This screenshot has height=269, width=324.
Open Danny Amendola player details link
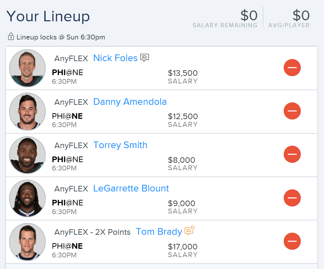[130, 102]
